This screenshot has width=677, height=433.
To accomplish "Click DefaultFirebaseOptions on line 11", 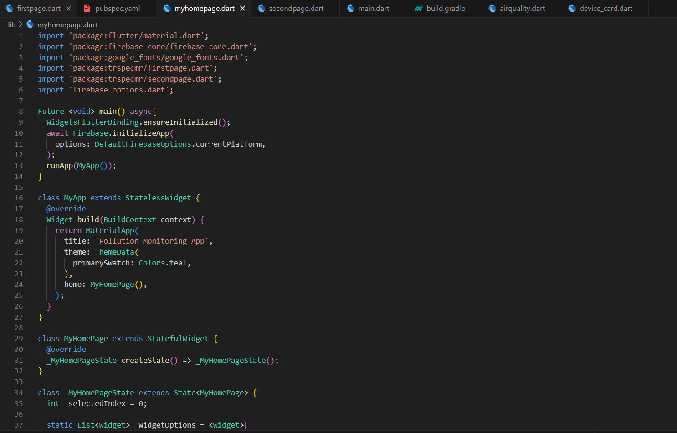I will point(143,144).
